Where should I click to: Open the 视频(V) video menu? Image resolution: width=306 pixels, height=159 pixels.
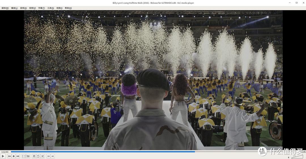(x=32, y=8)
